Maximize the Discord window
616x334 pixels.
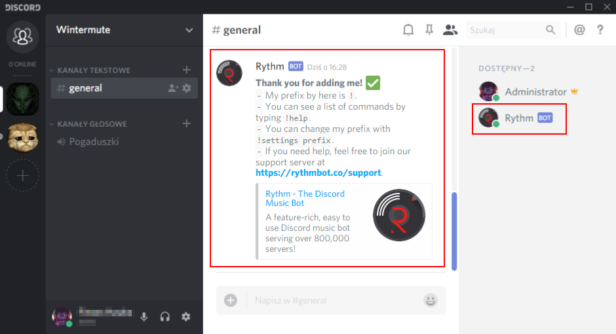tap(588, 7)
